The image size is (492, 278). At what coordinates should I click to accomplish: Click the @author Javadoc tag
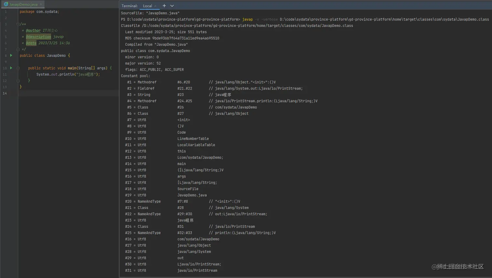[33, 30]
